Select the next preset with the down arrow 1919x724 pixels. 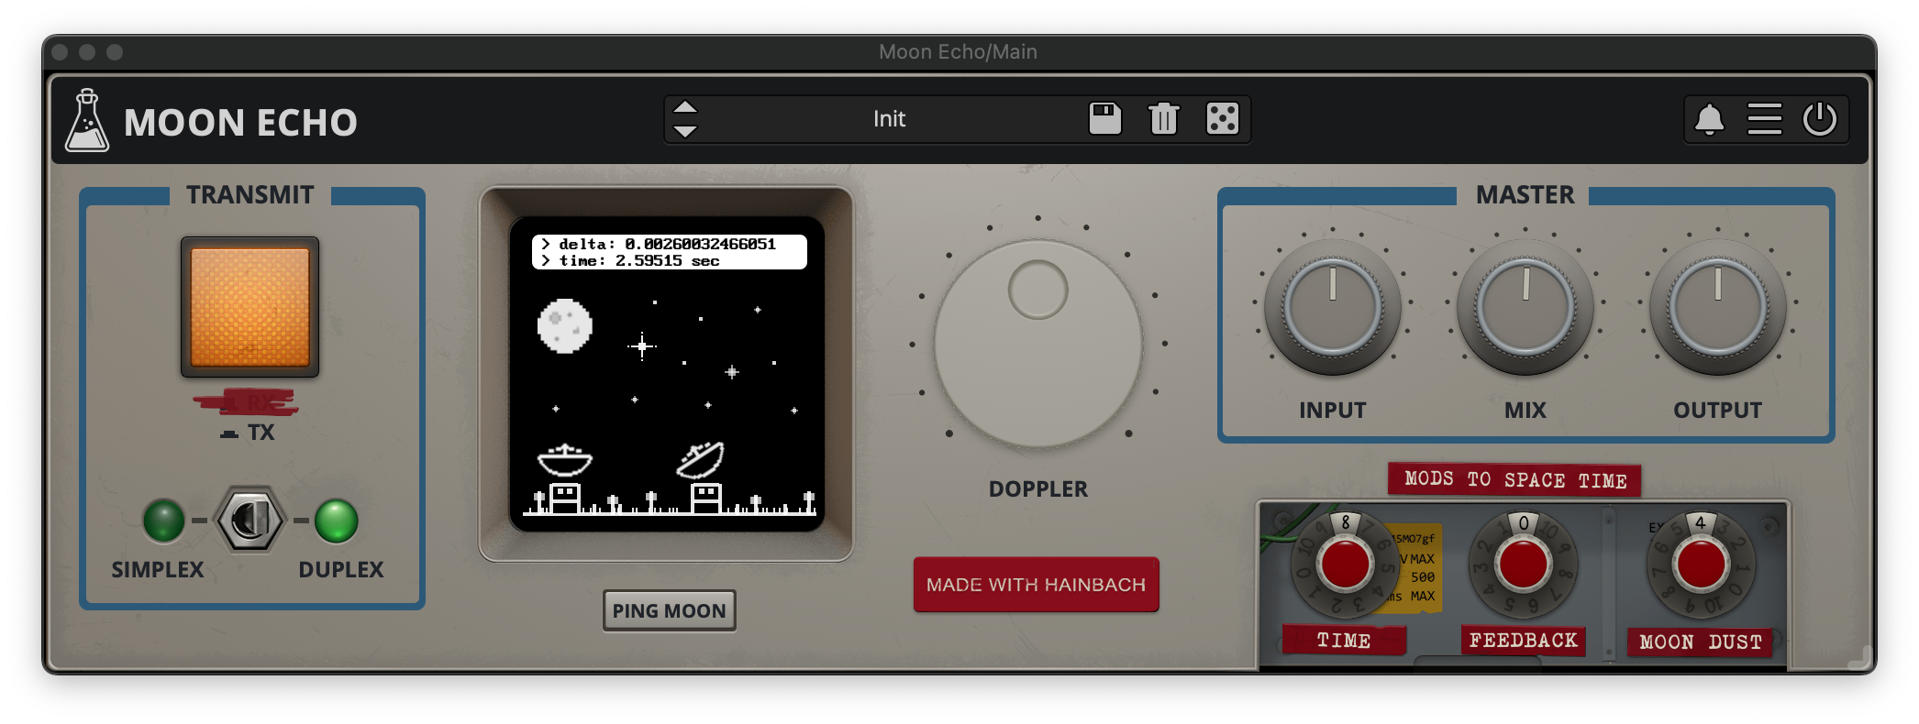pyautogui.click(x=685, y=131)
